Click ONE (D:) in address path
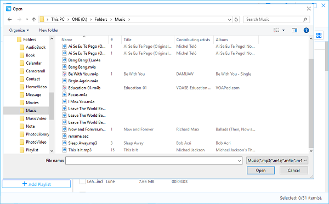 click(x=80, y=19)
